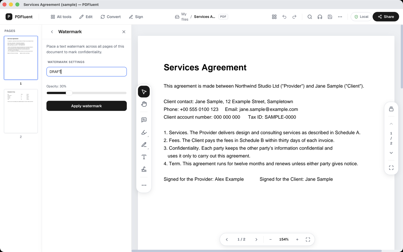Open the grid view icon in header
This screenshot has height=252, width=403.
[274, 17]
